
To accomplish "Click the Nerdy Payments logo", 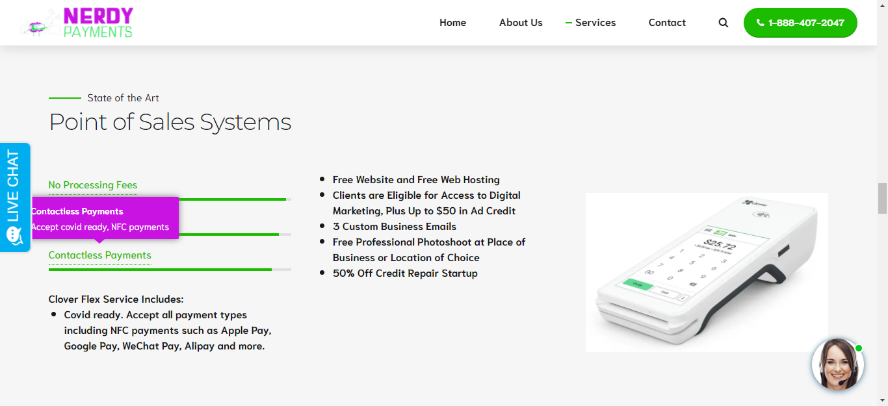I will pyautogui.click(x=77, y=23).
